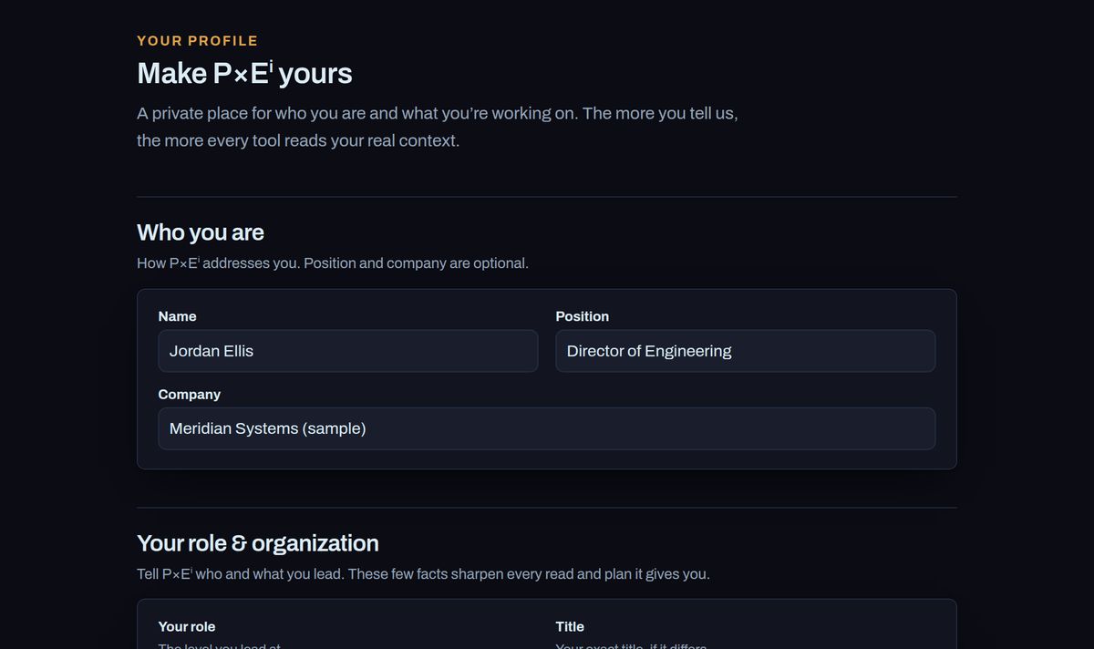
Task: Click the Name field label
Action: coord(177,316)
